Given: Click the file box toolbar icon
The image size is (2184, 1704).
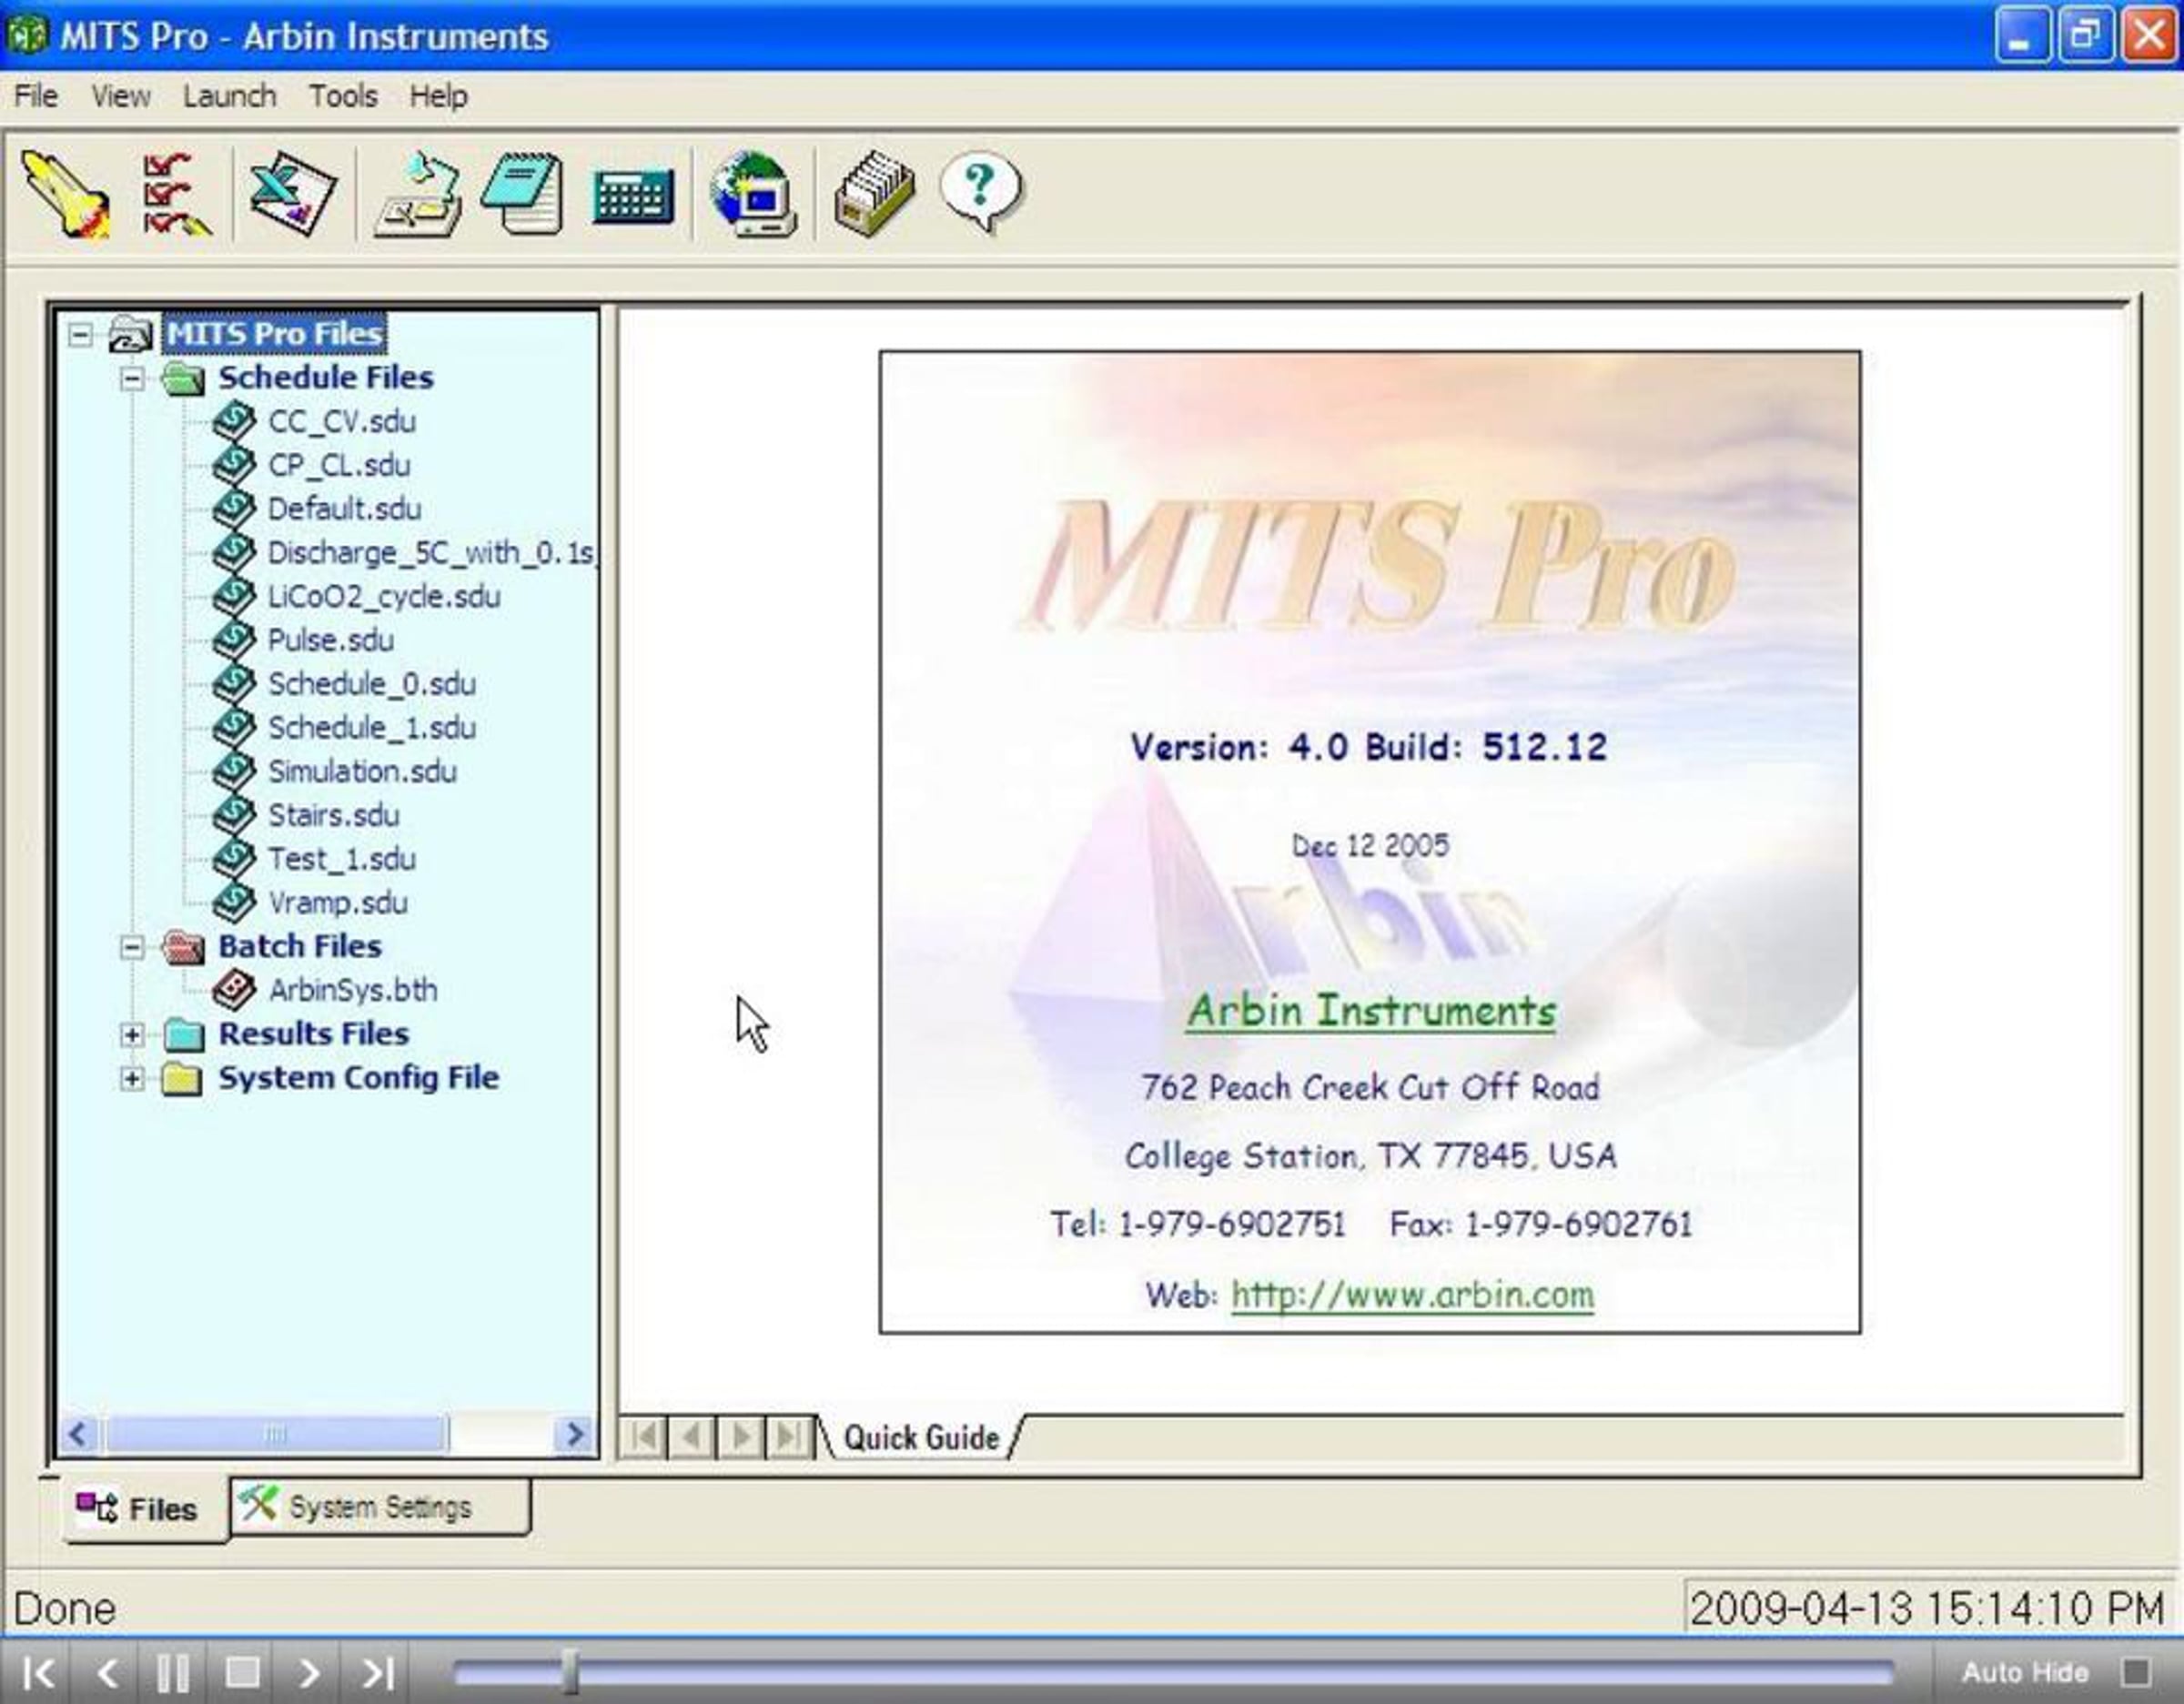Looking at the screenshot, I should point(874,194).
